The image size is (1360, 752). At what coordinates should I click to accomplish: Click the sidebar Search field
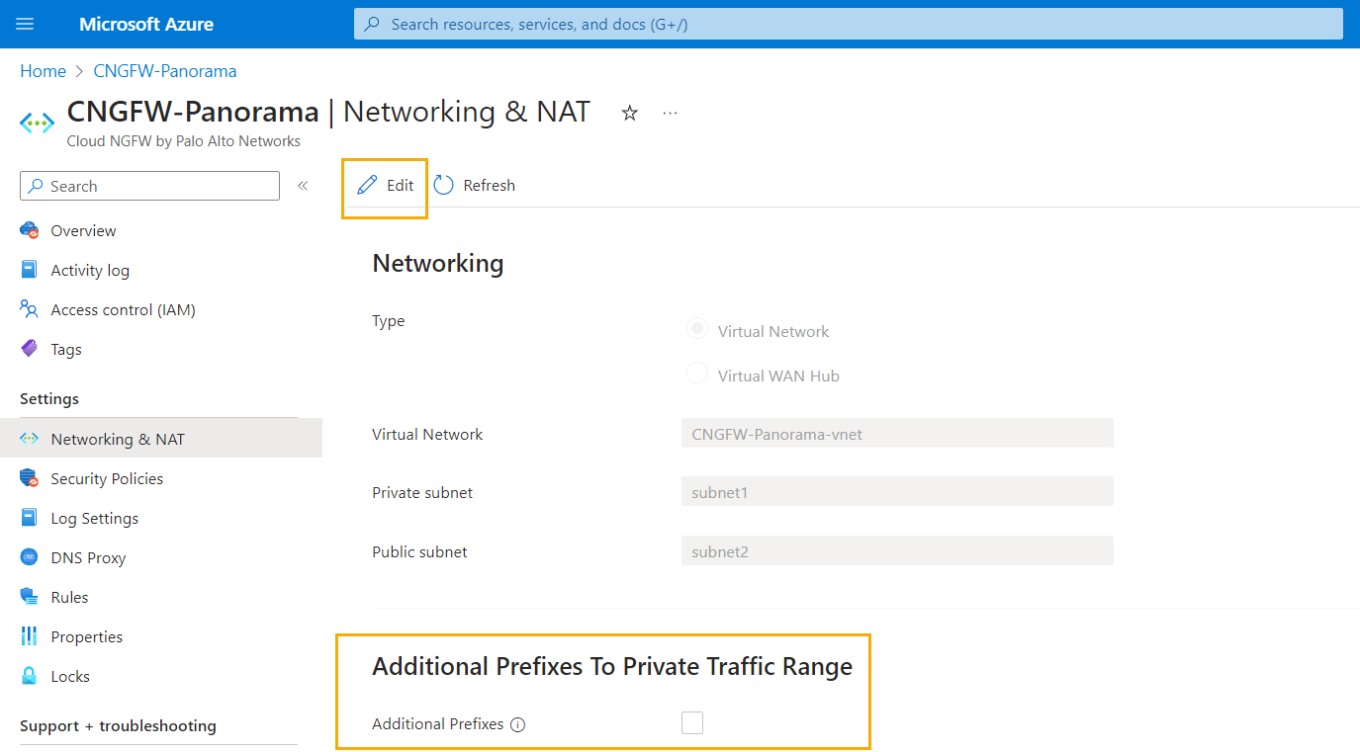[x=150, y=186]
